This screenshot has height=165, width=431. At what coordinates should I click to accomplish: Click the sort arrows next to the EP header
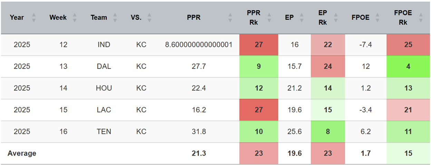point(302,18)
